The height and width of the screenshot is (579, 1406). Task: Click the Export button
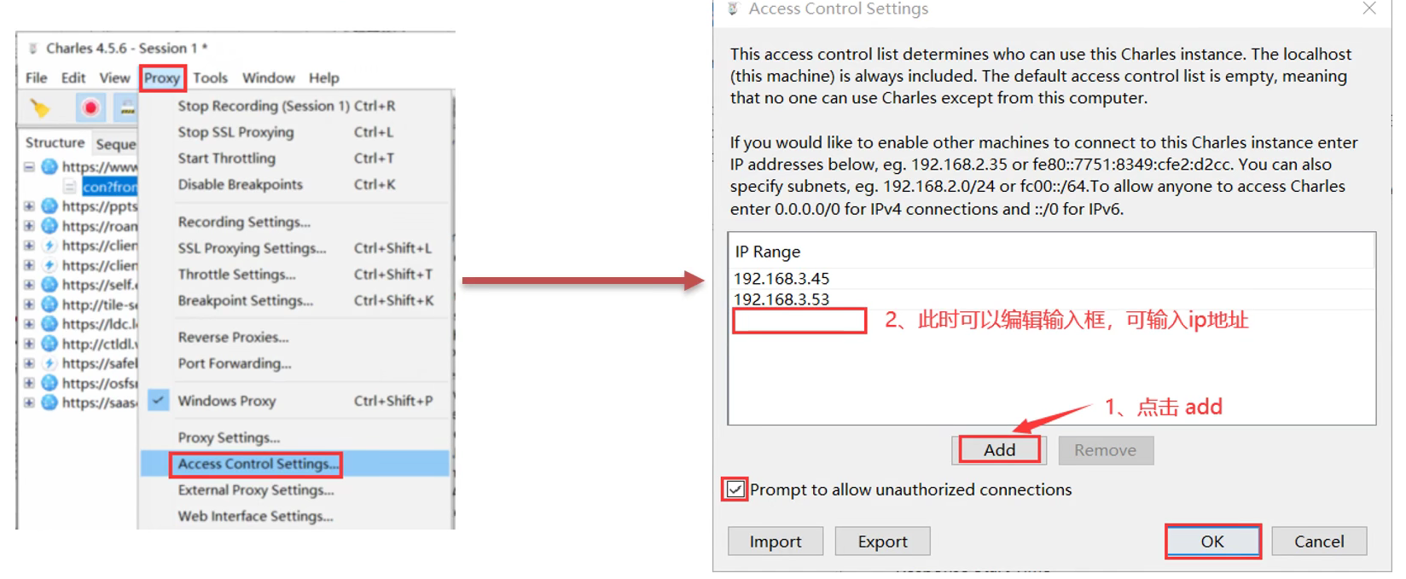point(882,541)
